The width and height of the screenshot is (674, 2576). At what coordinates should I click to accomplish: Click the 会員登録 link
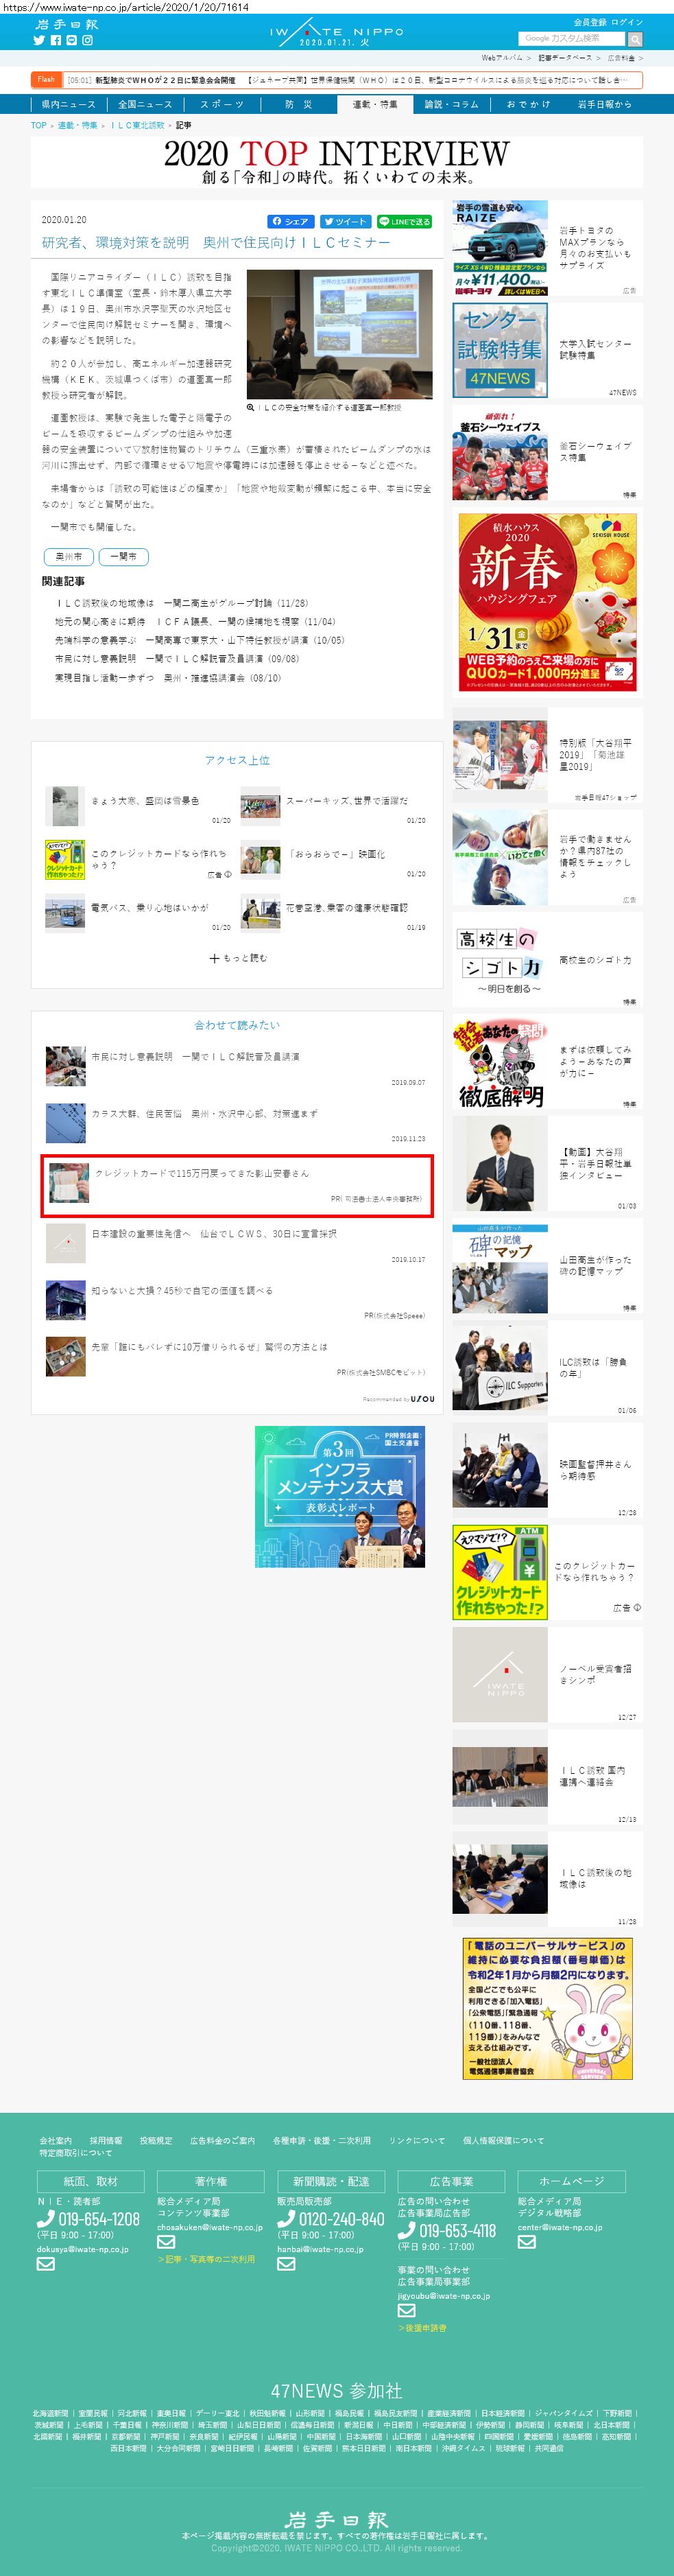(x=589, y=22)
